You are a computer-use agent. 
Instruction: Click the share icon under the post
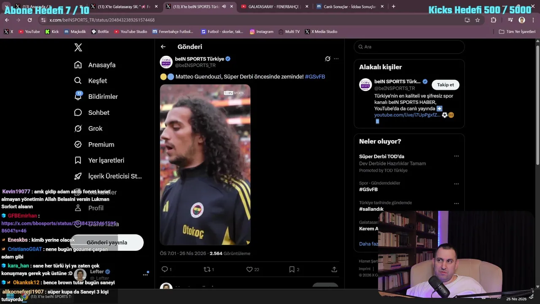(334, 269)
